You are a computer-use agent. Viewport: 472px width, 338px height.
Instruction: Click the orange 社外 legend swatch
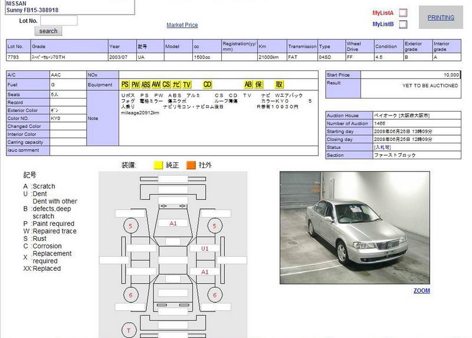[191, 165]
